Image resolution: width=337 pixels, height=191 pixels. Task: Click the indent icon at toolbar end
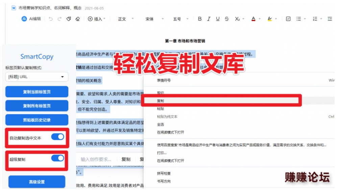point(330,19)
